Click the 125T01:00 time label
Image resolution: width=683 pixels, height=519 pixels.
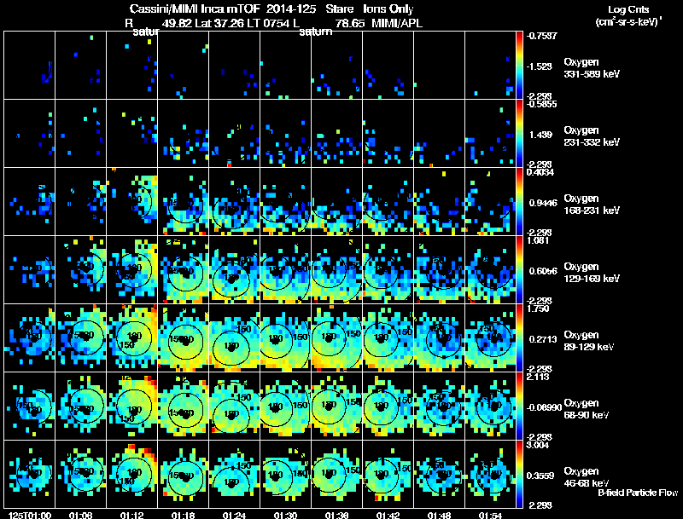pos(30,515)
